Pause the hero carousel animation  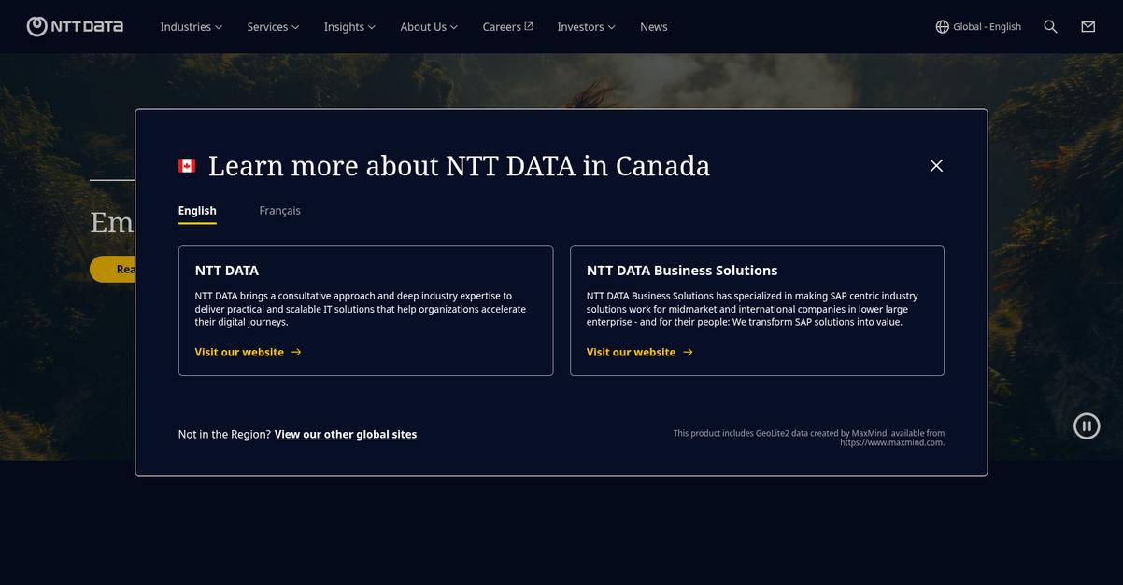point(1087,425)
